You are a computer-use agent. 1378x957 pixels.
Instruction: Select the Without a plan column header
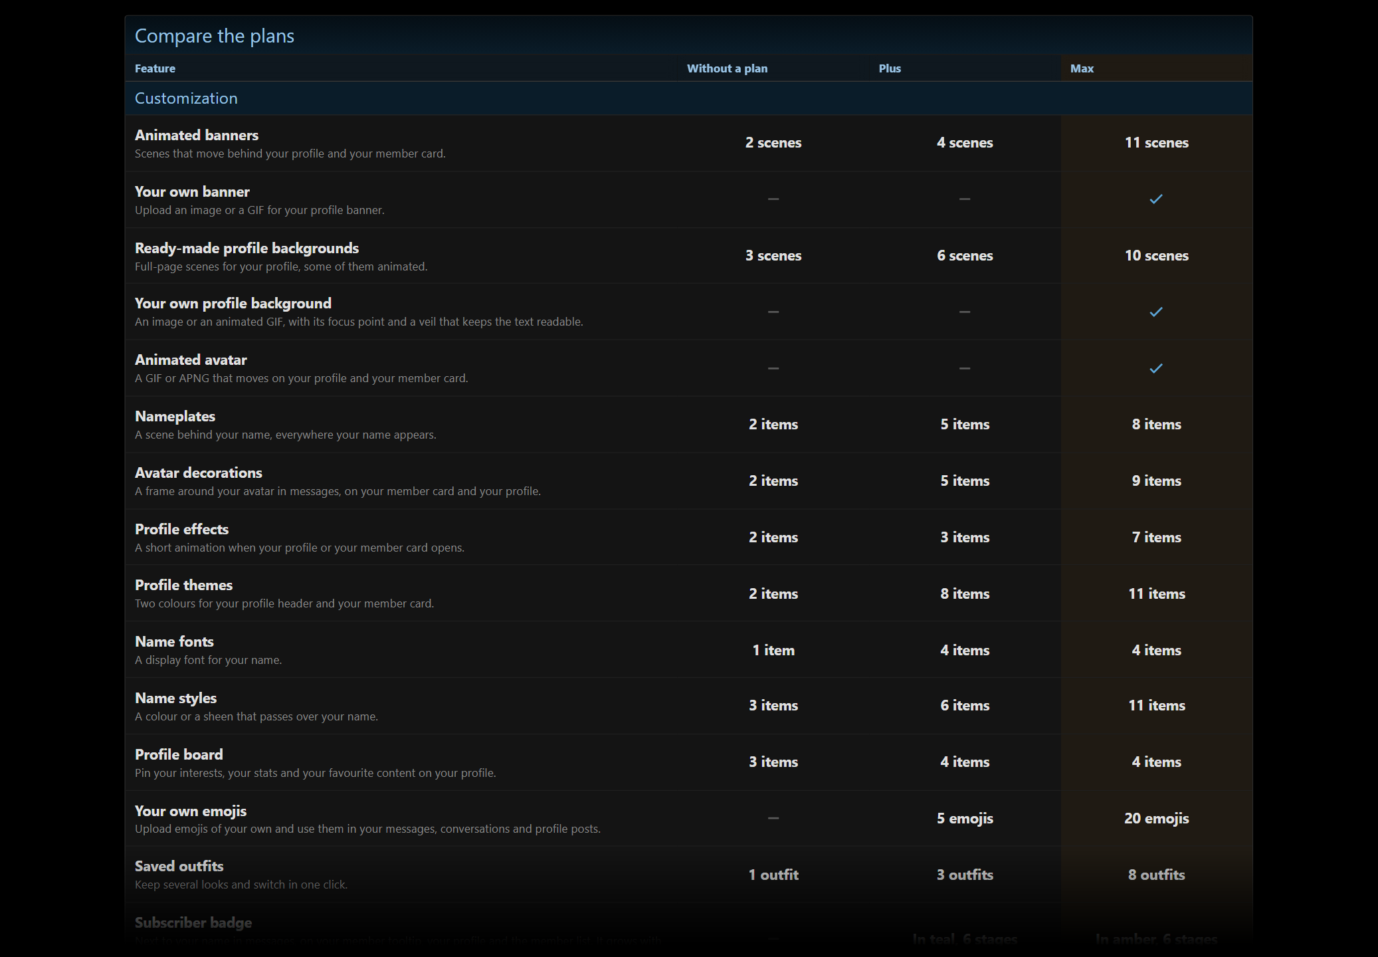click(x=727, y=68)
